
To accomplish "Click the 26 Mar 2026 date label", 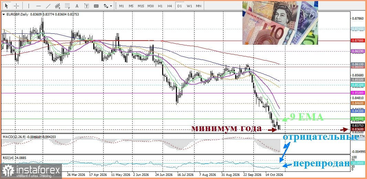I will (76, 175).
